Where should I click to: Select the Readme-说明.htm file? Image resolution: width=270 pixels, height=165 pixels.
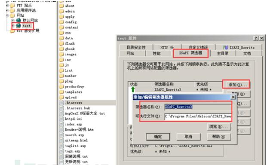coord(79,130)
